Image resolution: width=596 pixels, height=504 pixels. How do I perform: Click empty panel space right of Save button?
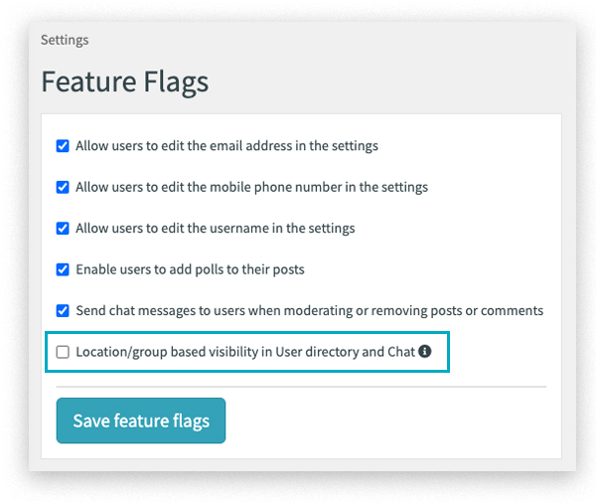397,420
